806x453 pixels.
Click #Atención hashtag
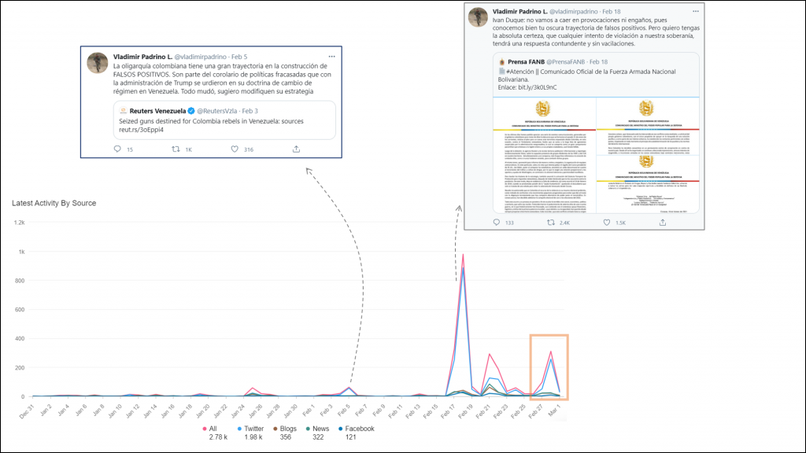coord(521,72)
